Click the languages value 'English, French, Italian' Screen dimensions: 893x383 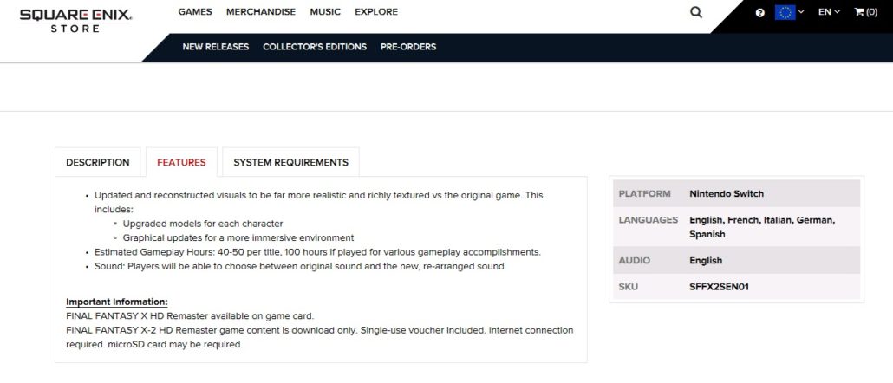pos(762,227)
